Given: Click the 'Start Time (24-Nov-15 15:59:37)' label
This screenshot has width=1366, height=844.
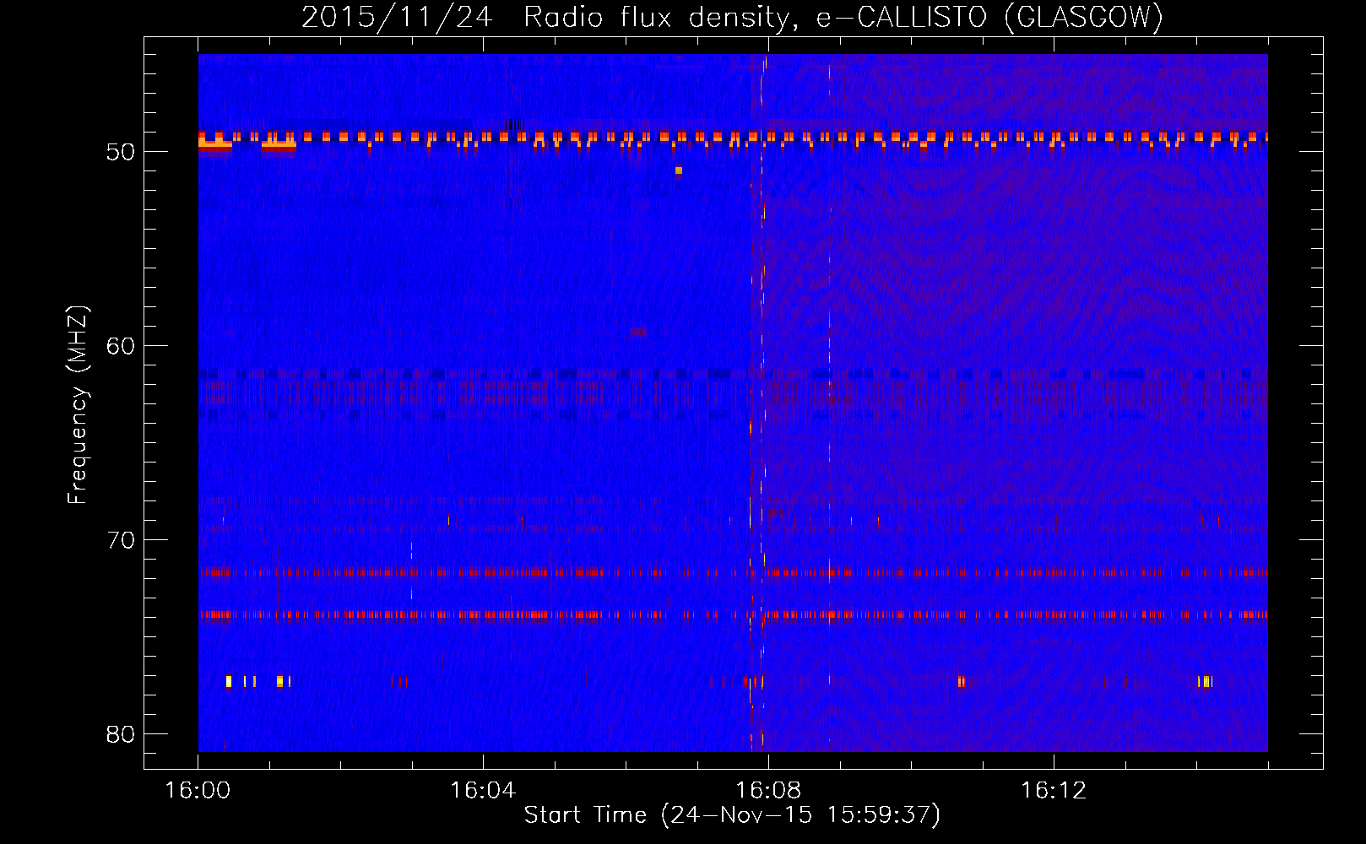Looking at the screenshot, I should 732,815.
